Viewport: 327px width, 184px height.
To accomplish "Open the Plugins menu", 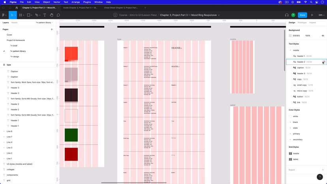I will 87,2.
